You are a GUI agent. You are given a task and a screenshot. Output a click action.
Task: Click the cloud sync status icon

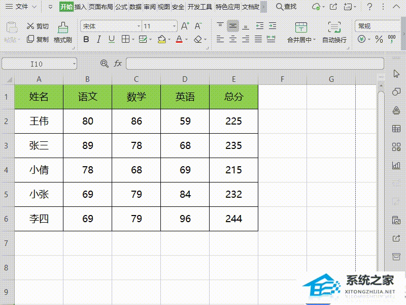tap(316, 7)
